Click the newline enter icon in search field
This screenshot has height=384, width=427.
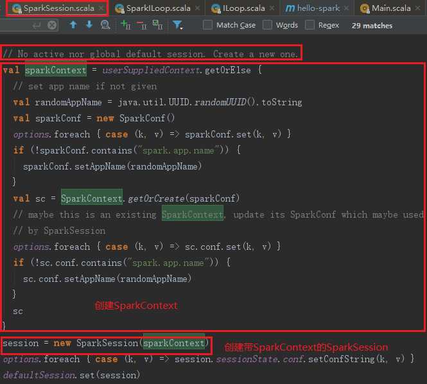[37, 25]
